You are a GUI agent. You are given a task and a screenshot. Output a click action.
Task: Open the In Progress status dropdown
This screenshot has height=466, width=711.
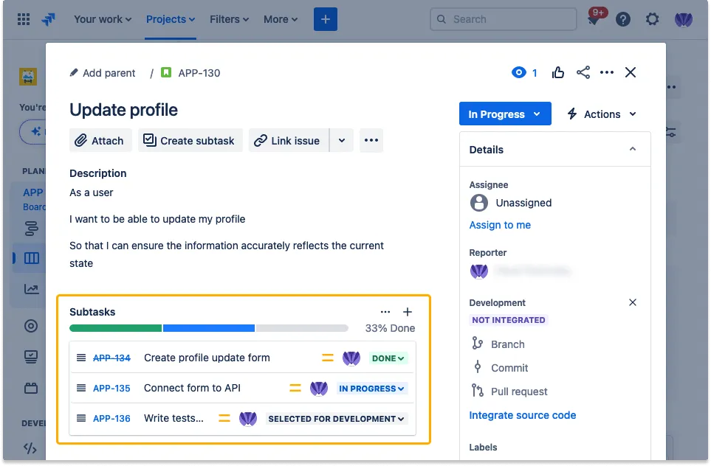505,114
